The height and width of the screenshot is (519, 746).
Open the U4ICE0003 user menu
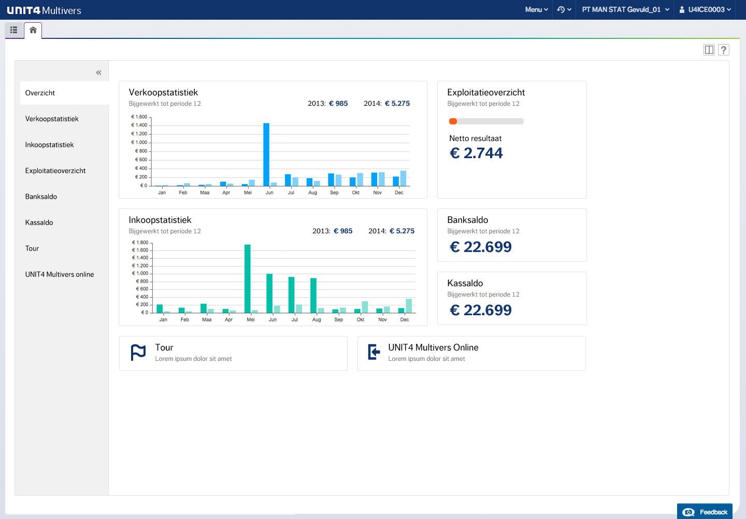(x=705, y=10)
